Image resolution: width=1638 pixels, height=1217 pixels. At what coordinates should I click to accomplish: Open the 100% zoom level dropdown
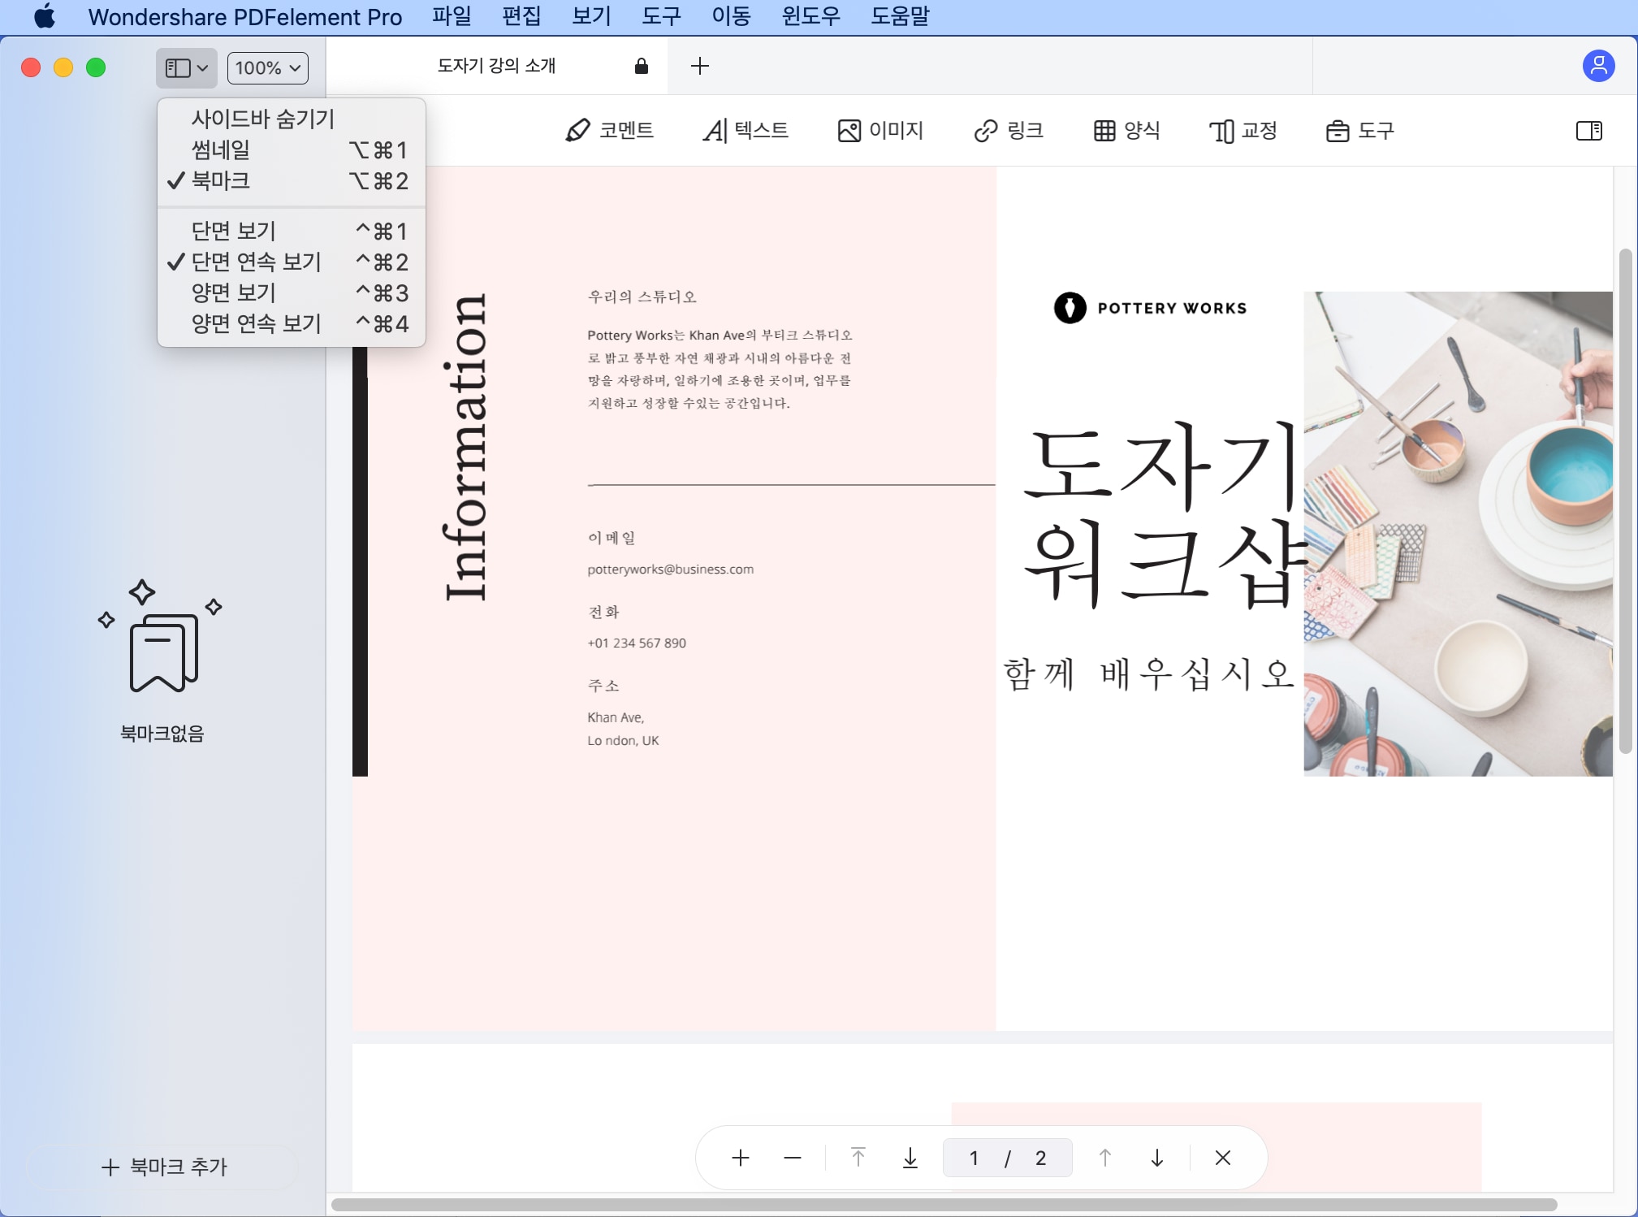pyautogui.click(x=268, y=67)
